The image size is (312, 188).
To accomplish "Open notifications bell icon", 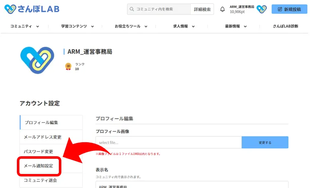I will 223,9.
